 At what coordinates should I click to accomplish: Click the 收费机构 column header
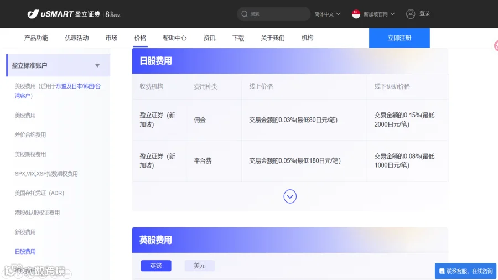tap(152, 86)
